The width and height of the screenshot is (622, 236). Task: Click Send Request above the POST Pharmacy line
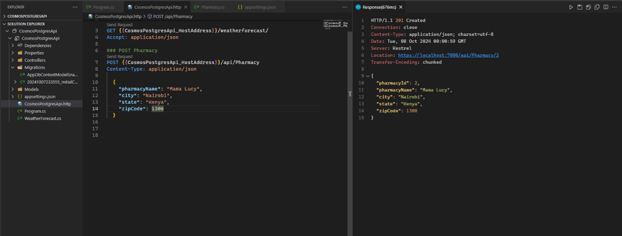tap(120, 57)
